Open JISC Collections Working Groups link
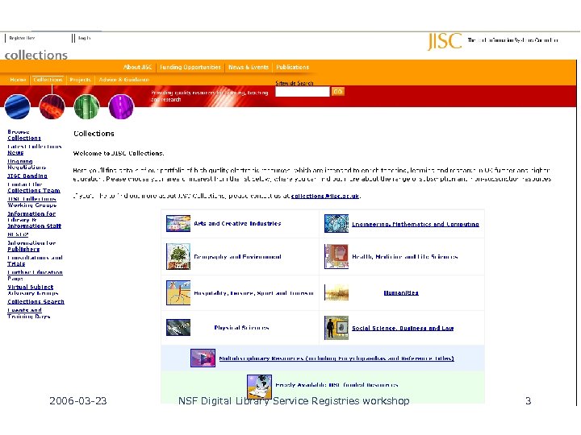The image size is (581, 435). click(x=31, y=201)
